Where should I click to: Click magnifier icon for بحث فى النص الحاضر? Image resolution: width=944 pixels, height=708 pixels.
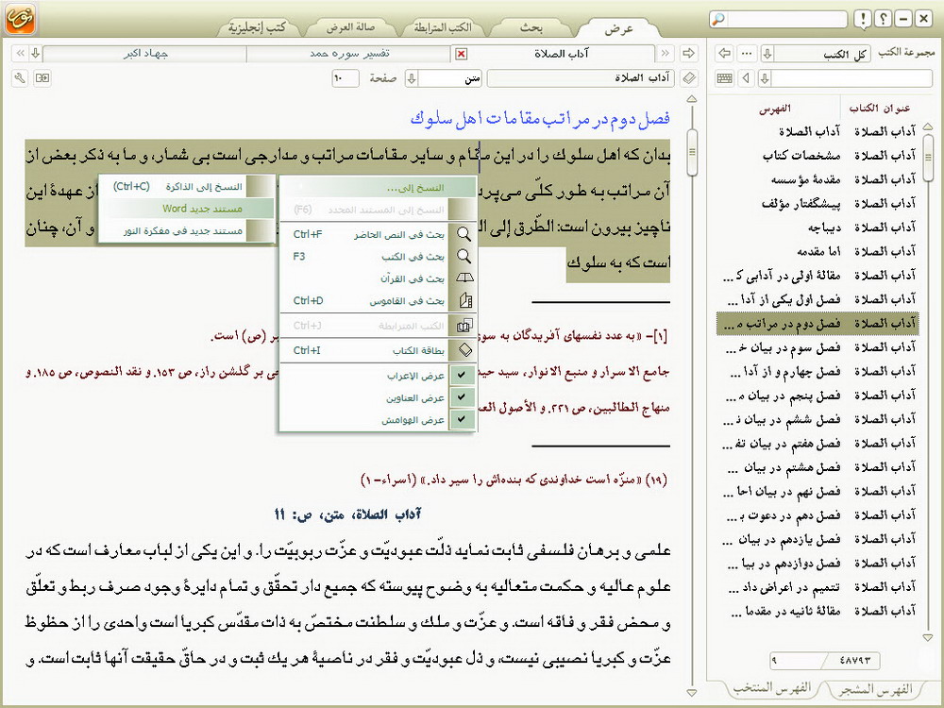[464, 234]
